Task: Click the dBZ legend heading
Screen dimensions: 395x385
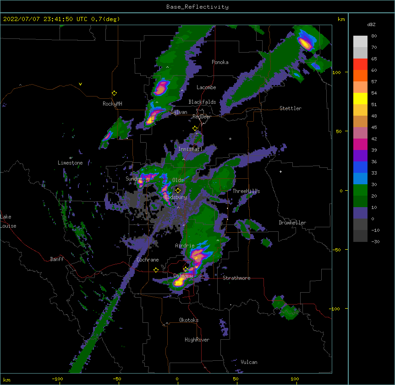Action: [371, 25]
